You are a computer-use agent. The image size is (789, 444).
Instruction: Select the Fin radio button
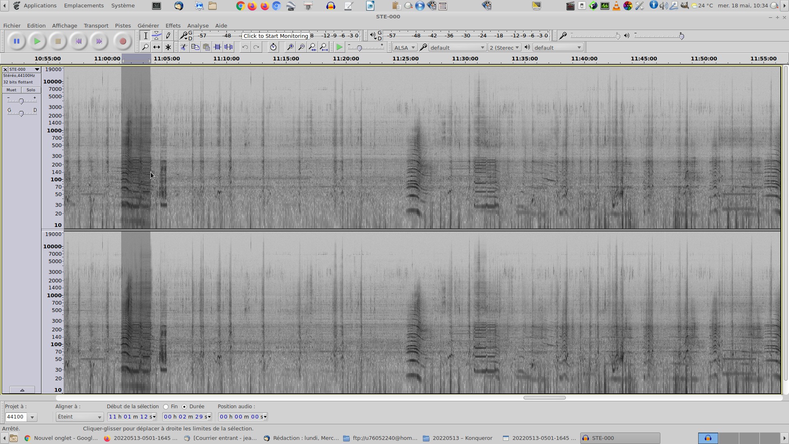(x=166, y=407)
